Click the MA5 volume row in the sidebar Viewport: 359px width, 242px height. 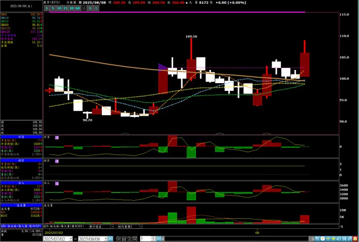tap(21, 212)
